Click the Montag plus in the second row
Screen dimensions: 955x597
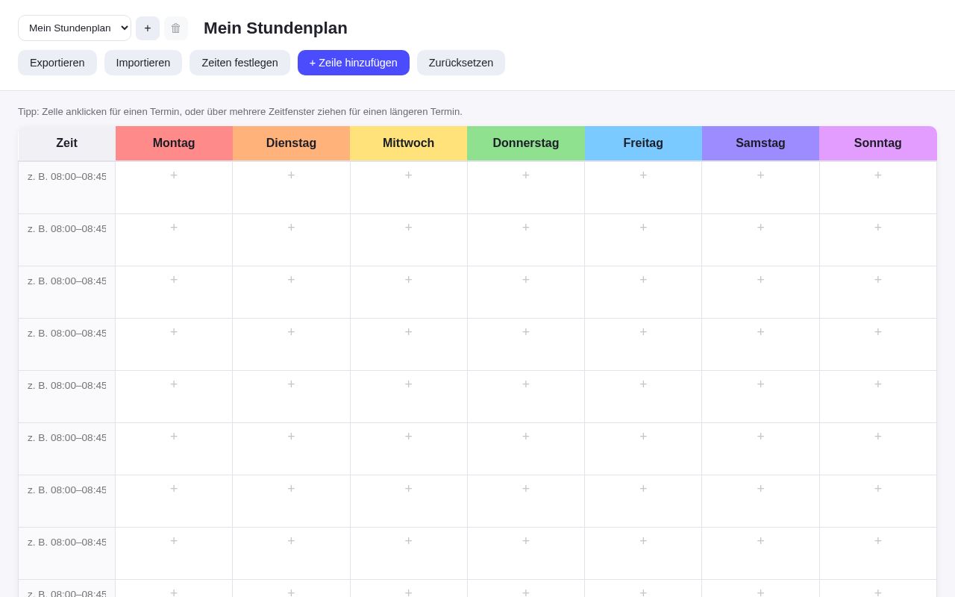click(x=174, y=228)
